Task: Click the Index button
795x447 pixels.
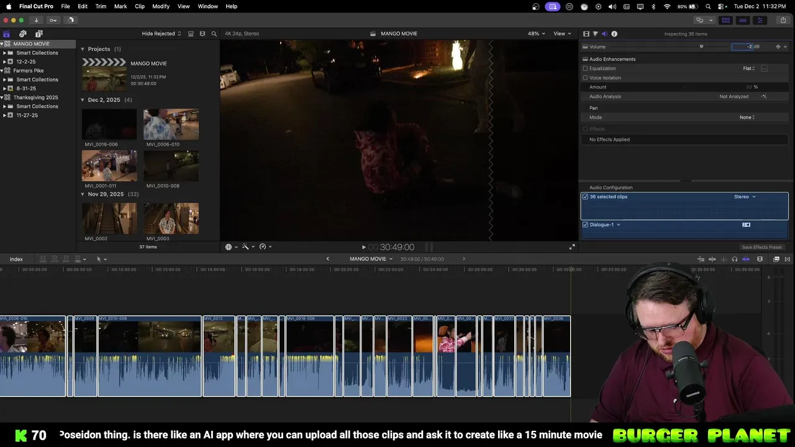Action: tap(16, 259)
